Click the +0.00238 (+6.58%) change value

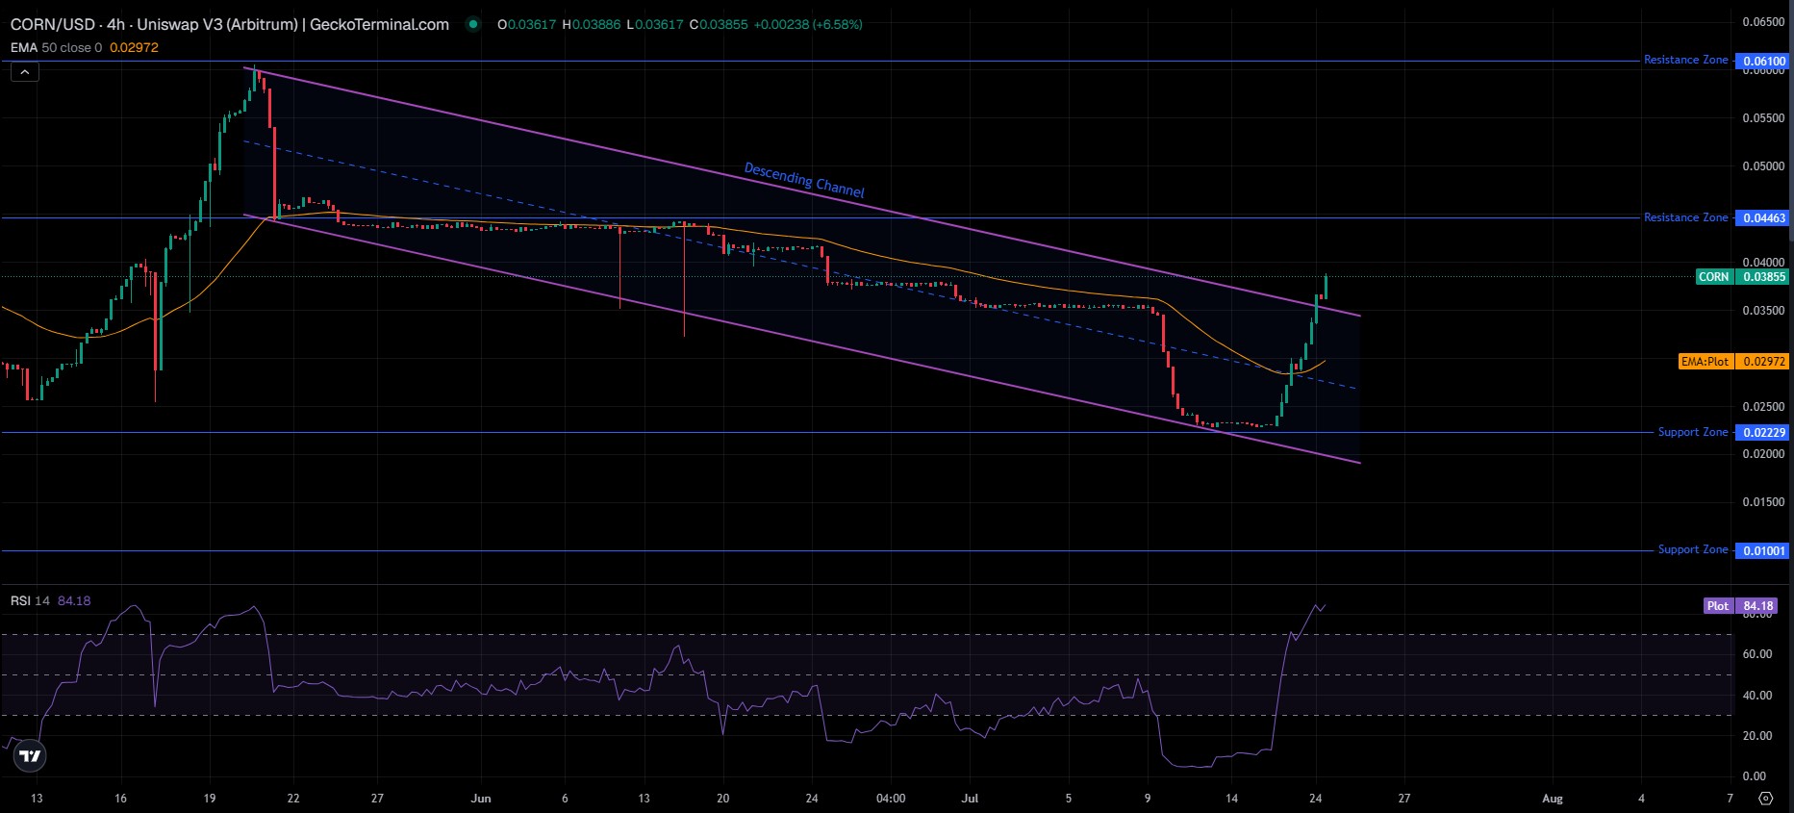click(808, 25)
